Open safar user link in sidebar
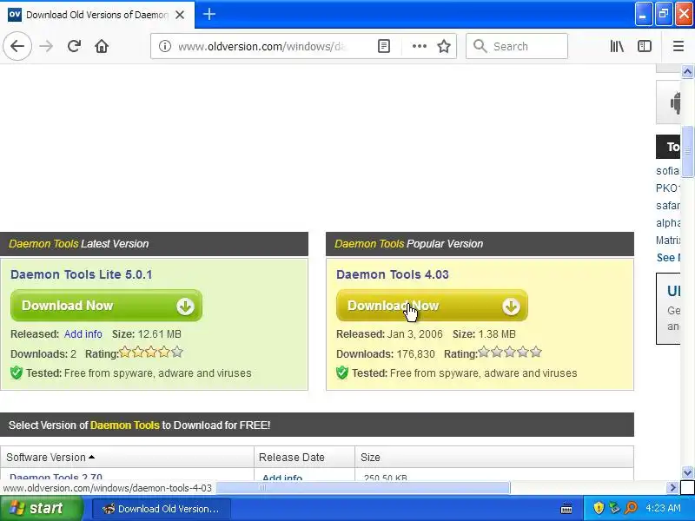Screen dimensions: 695x521 coord(667,206)
